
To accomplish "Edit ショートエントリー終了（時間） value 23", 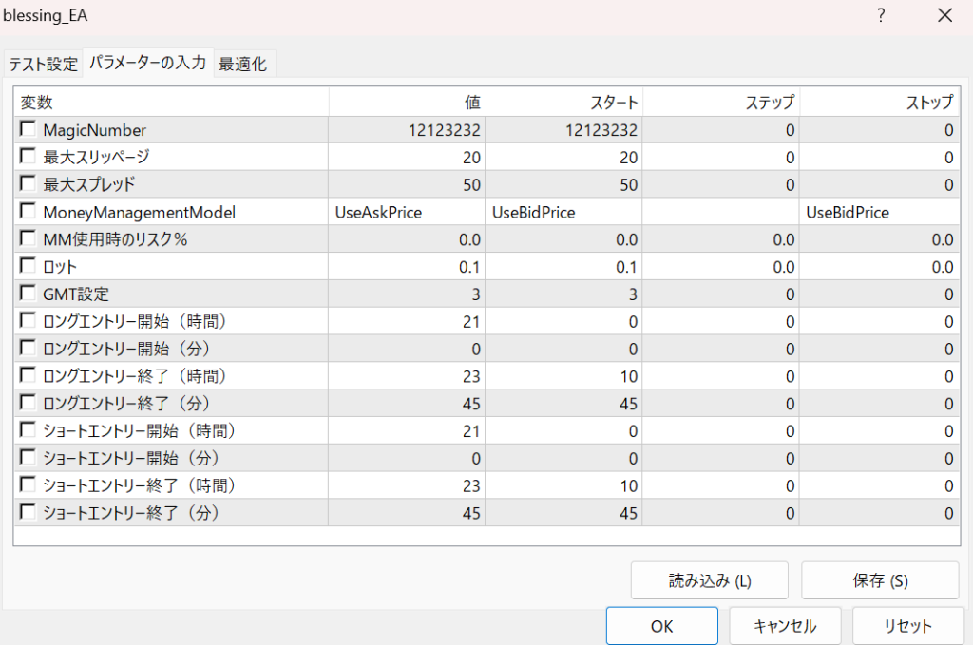I will (x=407, y=485).
